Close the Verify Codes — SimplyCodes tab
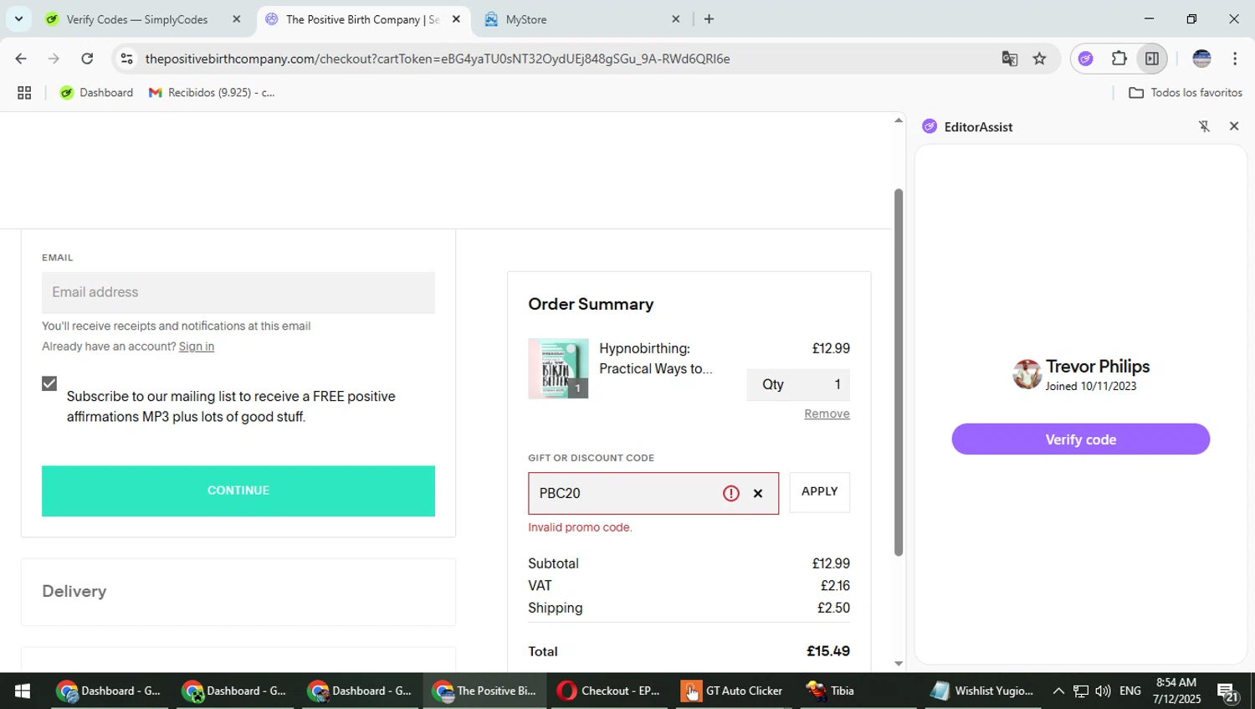 pos(236,19)
